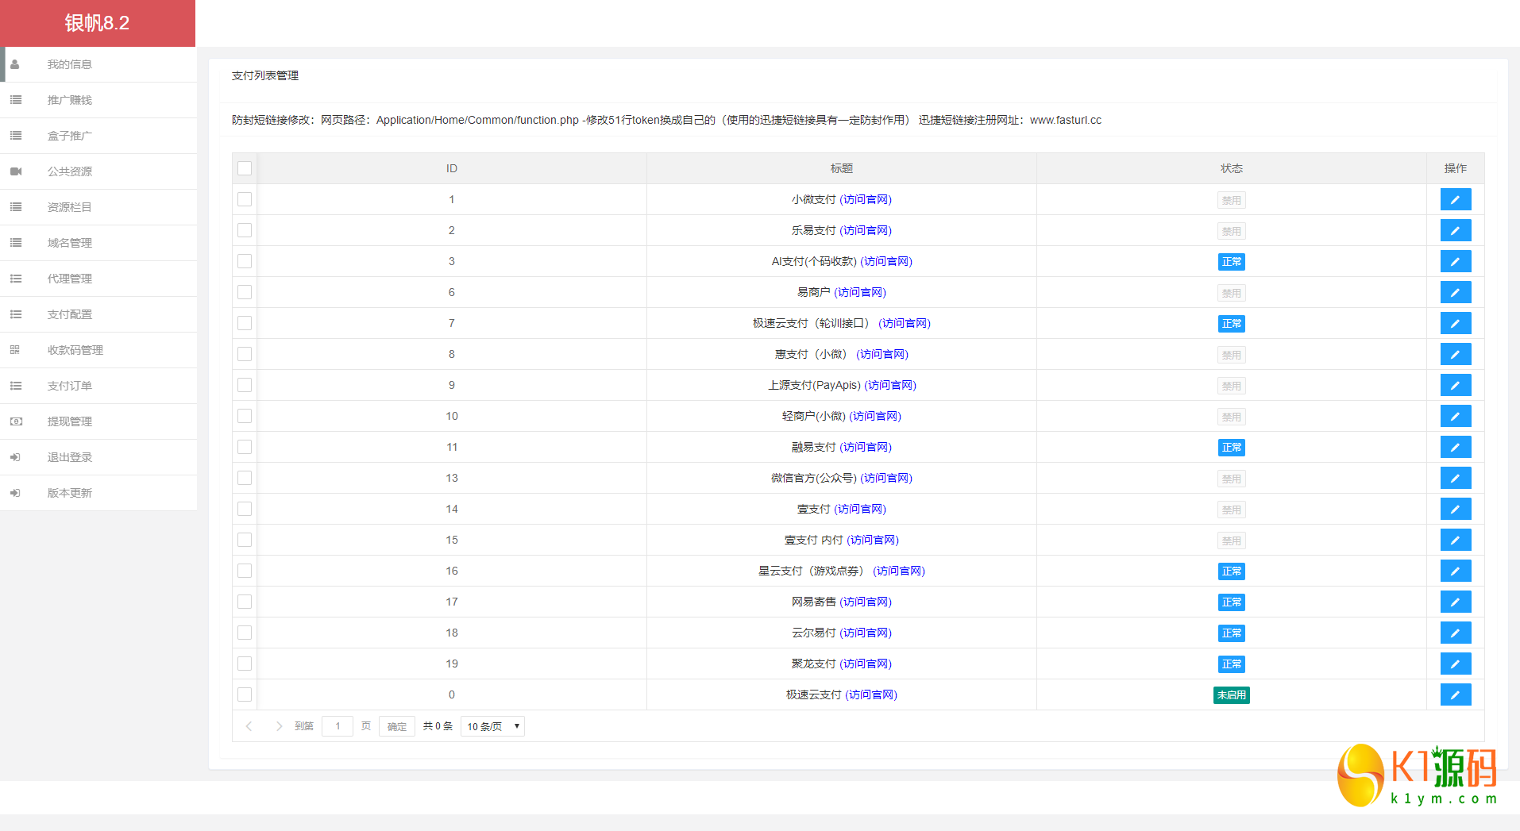Check the box for ID 1 小微支付
The width and height of the screenshot is (1520, 831).
[245, 199]
